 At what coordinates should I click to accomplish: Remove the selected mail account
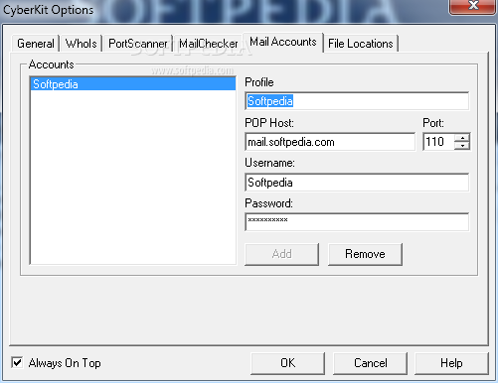(365, 254)
